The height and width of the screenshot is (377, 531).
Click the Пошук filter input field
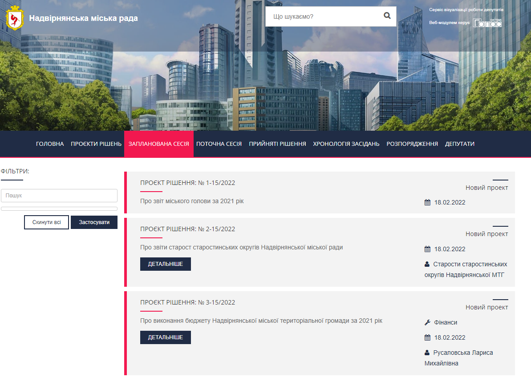coord(59,196)
